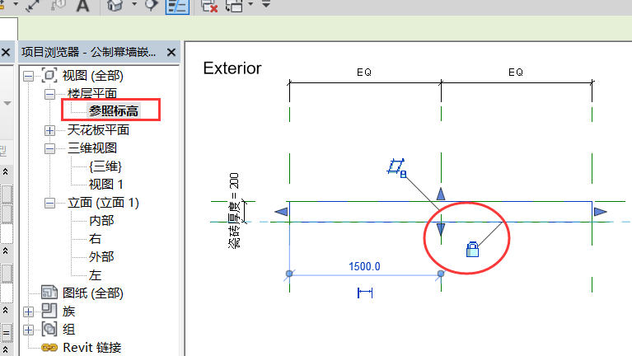632x356 pixels.
Task: Click the 1500.0 temporary dimension value
Action: click(x=364, y=268)
